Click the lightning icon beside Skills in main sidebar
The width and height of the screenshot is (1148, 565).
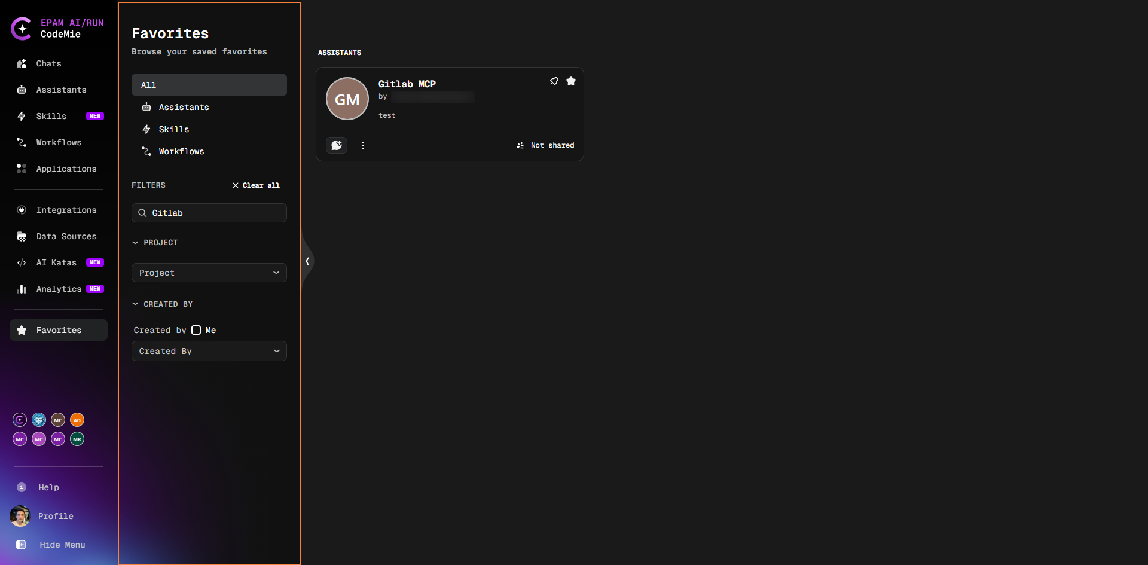click(x=22, y=116)
